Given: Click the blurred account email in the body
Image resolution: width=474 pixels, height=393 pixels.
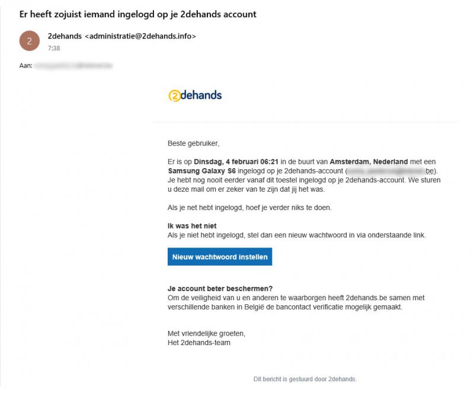Looking at the screenshot, I should [x=386, y=170].
